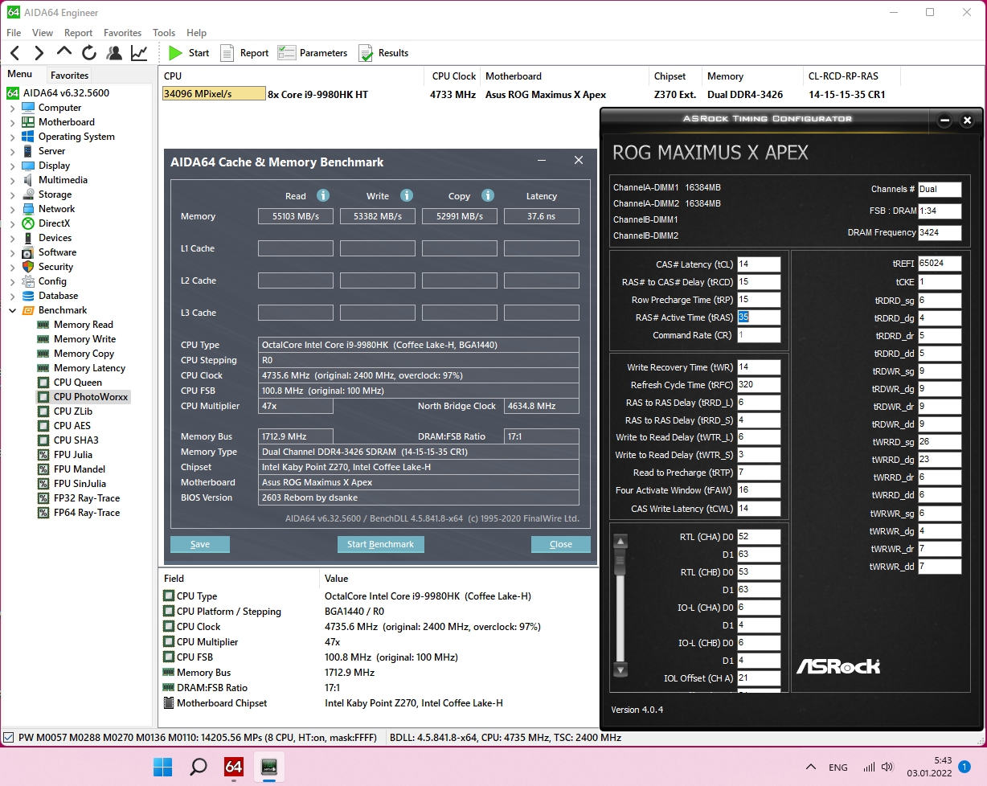The width and height of the screenshot is (987, 786).
Task: Open the graph chart toolbar icon
Action: tap(139, 53)
